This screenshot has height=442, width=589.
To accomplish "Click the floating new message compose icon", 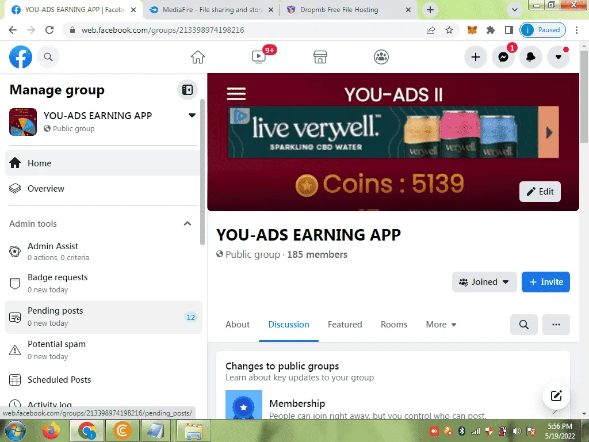I will tap(556, 396).
